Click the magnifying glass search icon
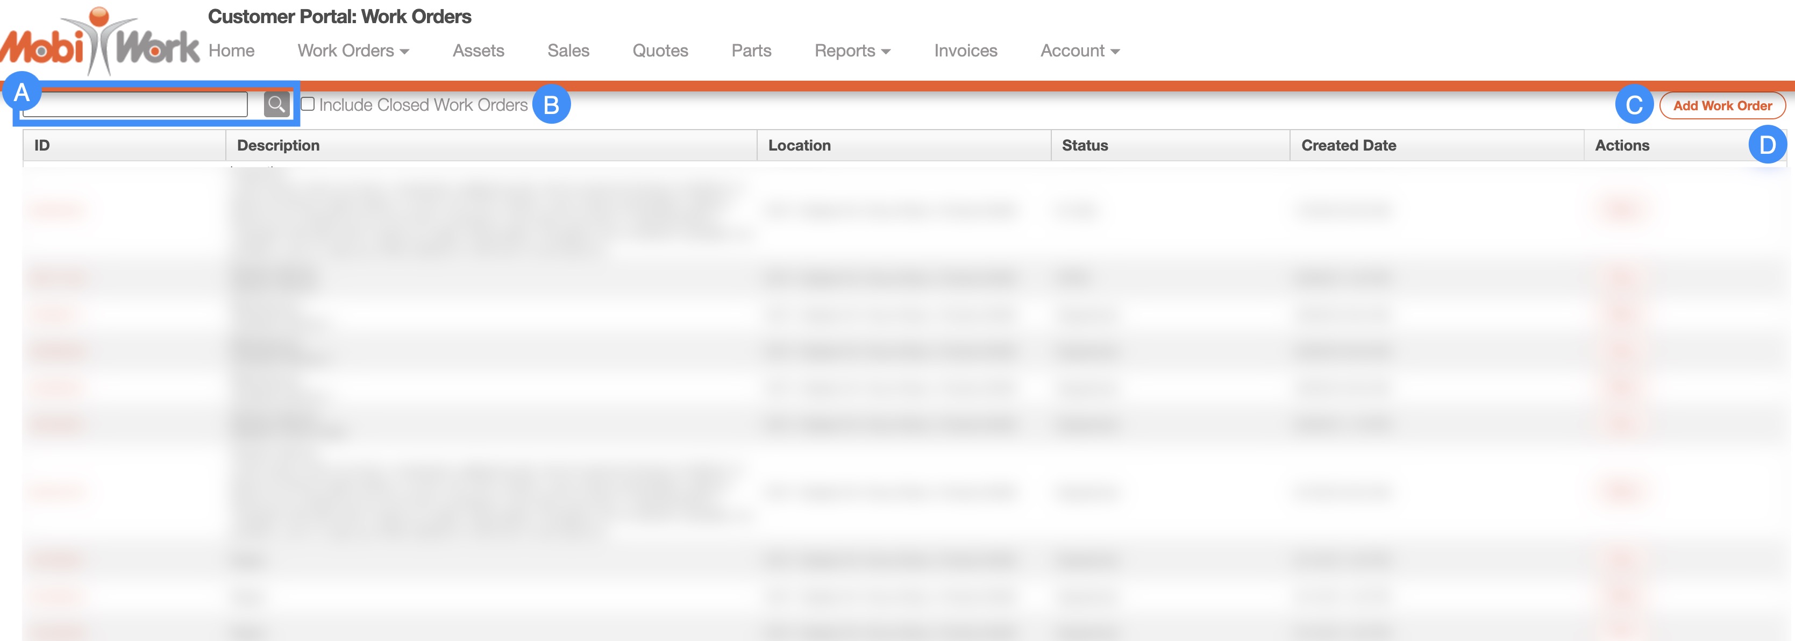The image size is (1795, 641). pos(276,104)
